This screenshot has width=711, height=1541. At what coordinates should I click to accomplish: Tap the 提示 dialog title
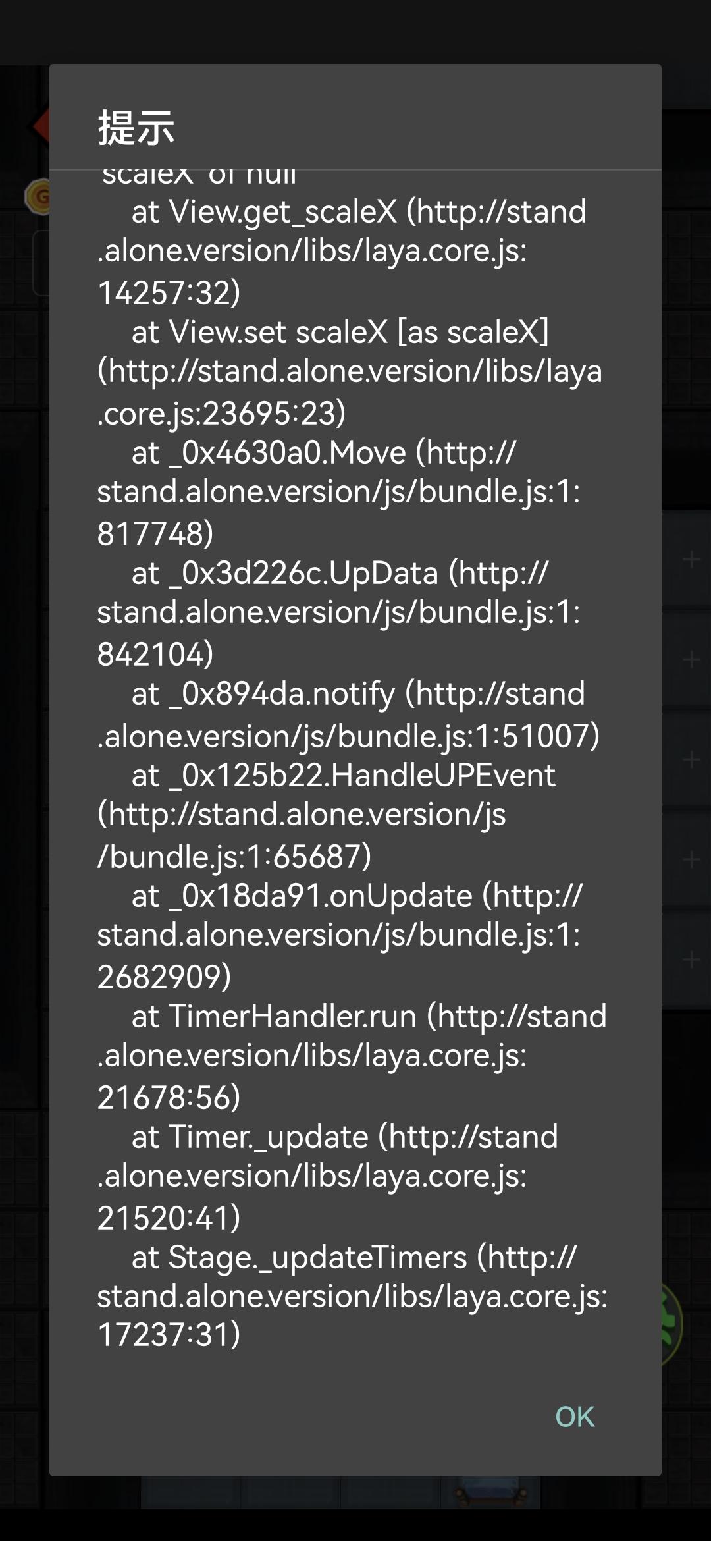(x=136, y=127)
